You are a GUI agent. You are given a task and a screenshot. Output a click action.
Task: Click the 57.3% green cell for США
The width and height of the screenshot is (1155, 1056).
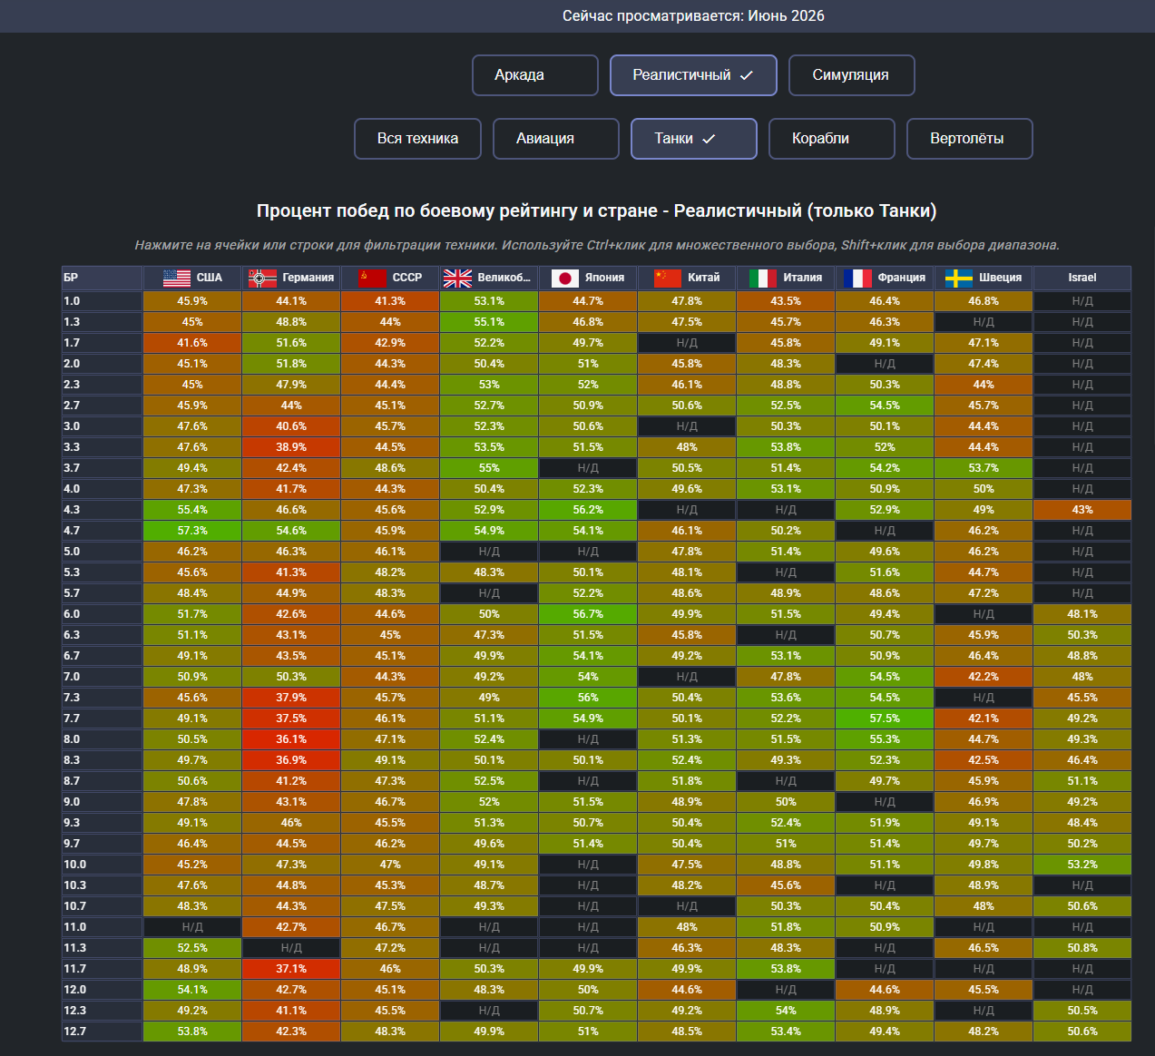192,531
